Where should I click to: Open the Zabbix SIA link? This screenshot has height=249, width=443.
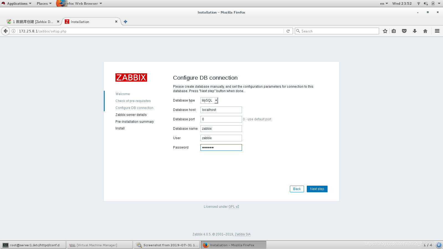(243, 234)
